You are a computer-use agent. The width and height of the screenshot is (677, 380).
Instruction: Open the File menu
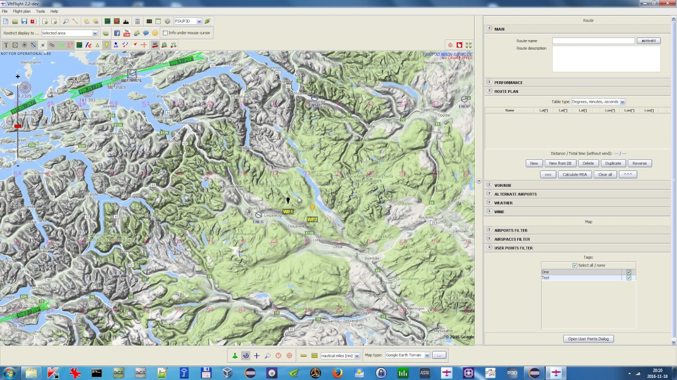coord(5,11)
